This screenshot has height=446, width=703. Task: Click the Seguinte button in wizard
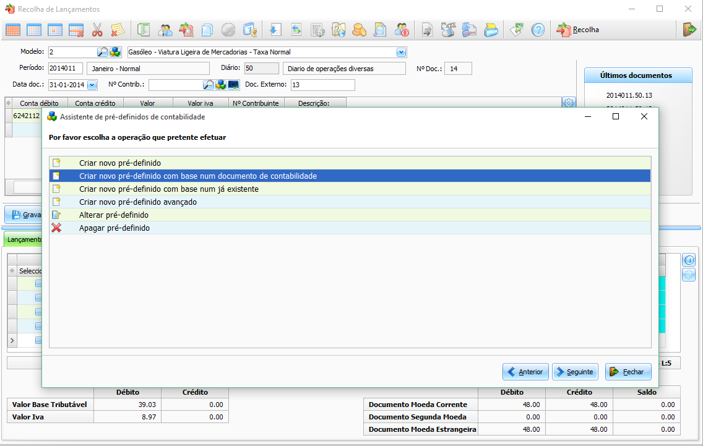point(575,372)
